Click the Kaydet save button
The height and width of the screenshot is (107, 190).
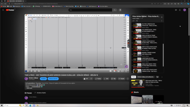pyautogui.click(x=121, y=79)
